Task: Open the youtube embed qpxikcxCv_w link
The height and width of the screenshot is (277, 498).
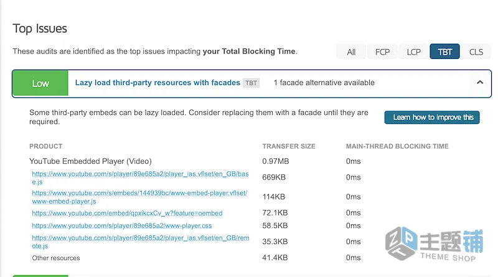Action: click(127, 213)
